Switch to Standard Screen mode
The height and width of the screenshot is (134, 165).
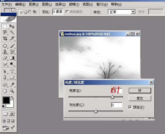pyautogui.click(x=4, y=121)
